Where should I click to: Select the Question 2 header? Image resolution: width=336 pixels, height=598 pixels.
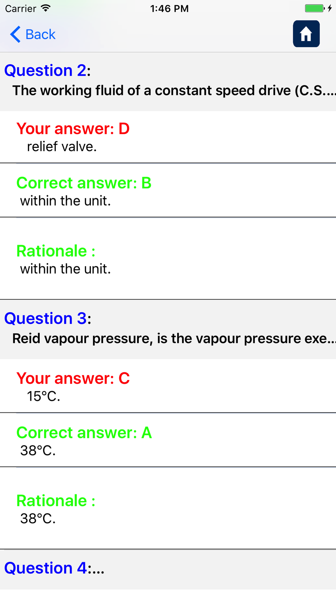point(47,70)
